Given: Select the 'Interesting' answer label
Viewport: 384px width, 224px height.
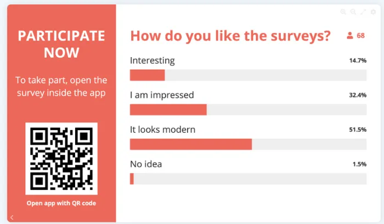Looking at the screenshot, I should pyautogui.click(x=152, y=60).
